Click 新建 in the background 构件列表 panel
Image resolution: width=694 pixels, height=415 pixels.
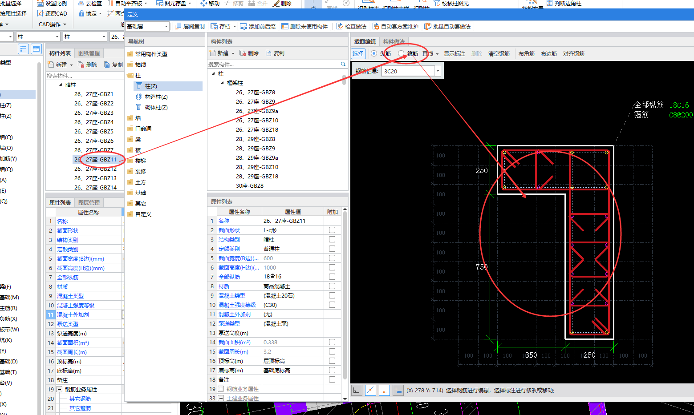tap(57, 64)
